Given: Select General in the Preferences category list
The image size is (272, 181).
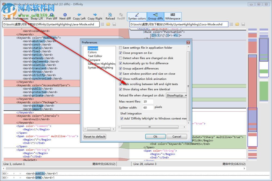Looking at the screenshot, I should [x=93, y=48].
